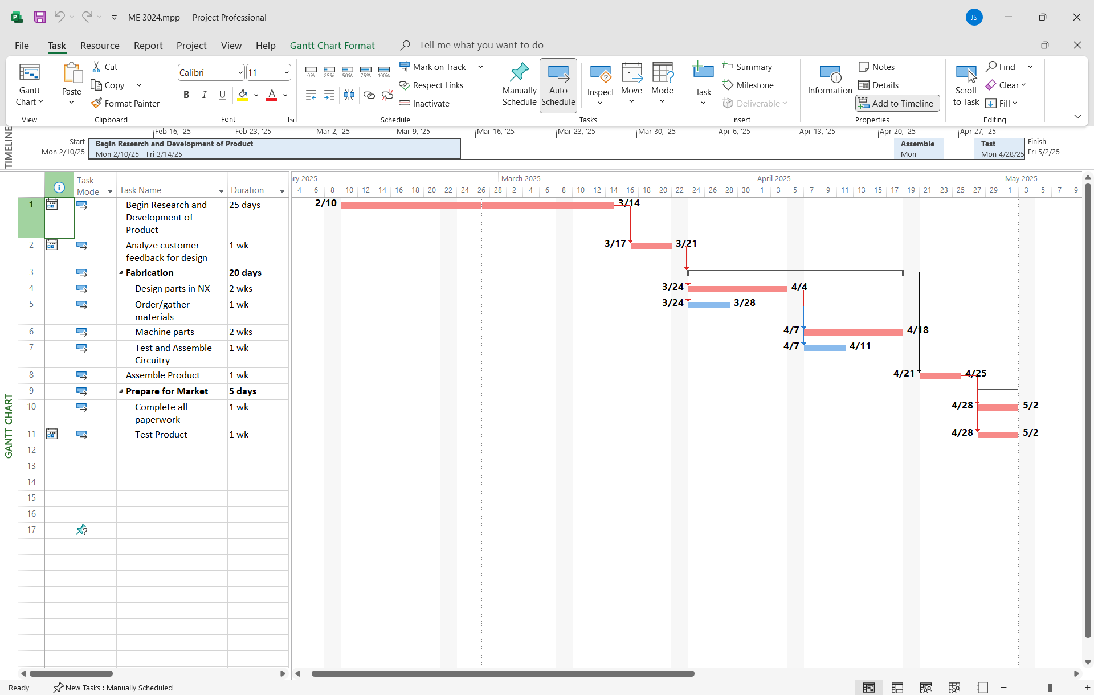
Task: Open the font size dropdown
Action: (x=287, y=72)
